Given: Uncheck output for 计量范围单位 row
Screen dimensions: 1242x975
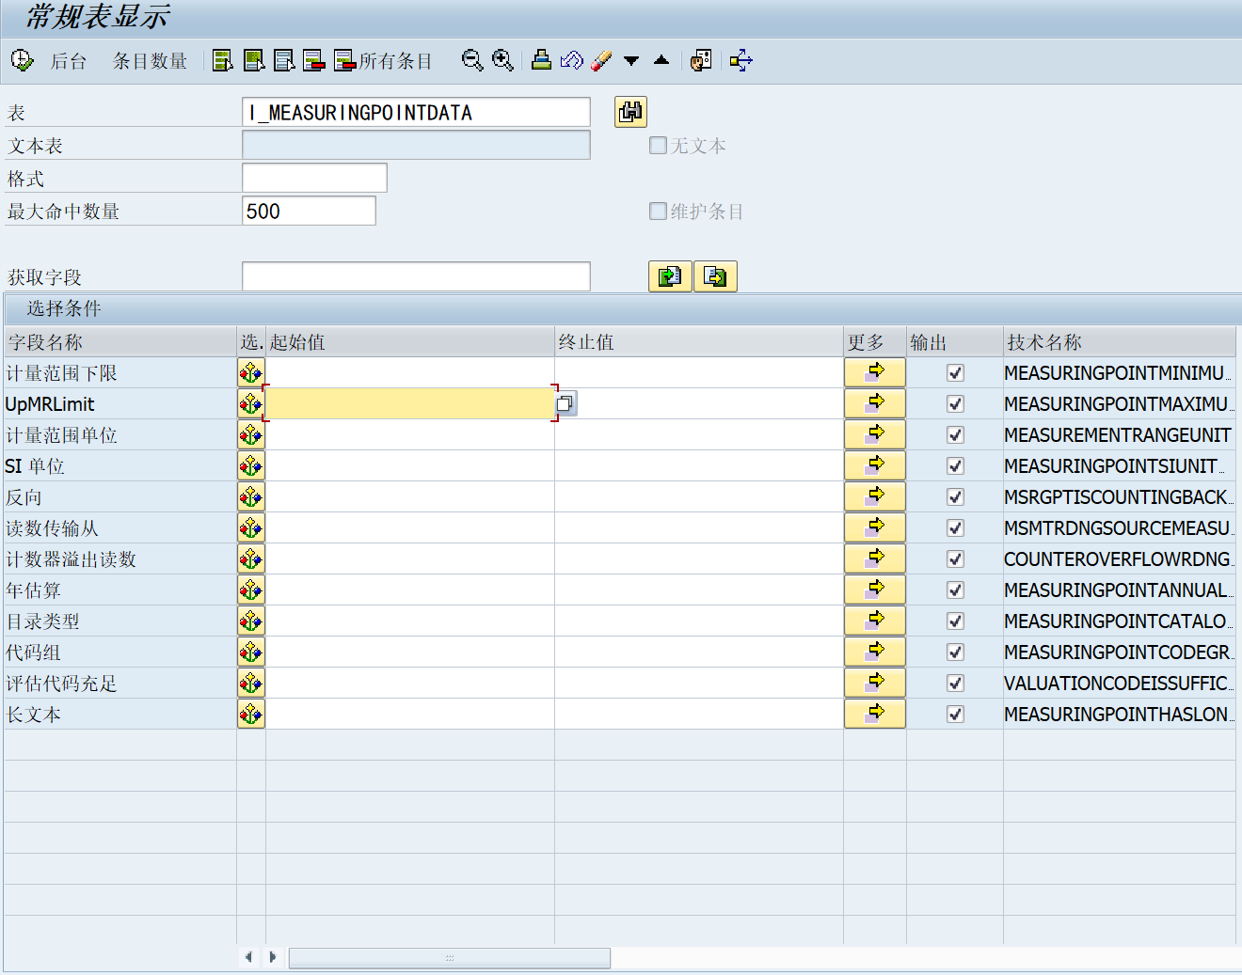Looking at the screenshot, I should [955, 435].
